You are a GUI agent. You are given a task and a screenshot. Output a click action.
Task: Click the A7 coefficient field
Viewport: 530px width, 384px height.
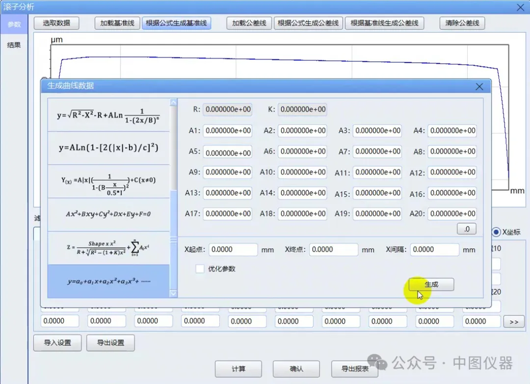pos(377,152)
